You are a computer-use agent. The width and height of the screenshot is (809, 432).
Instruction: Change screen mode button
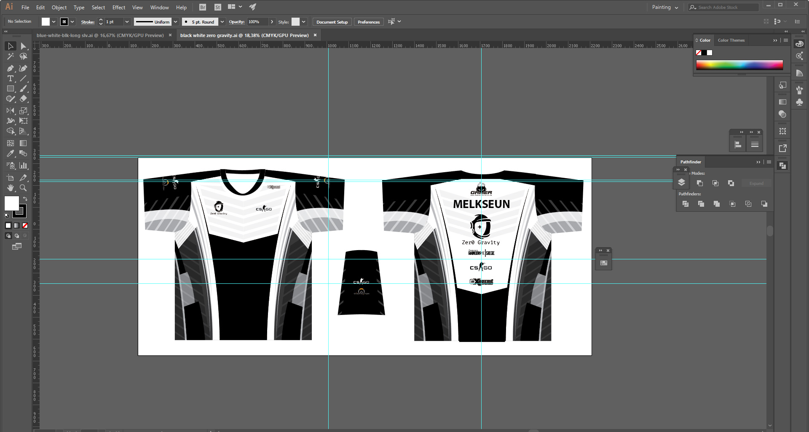coord(16,246)
